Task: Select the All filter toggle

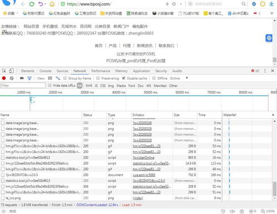Action: pos(79,85)
